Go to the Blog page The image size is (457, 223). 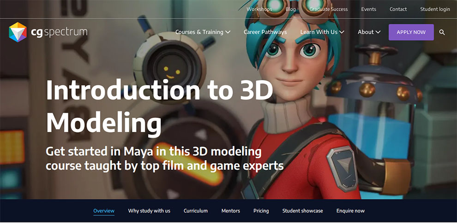click(290, 9)
